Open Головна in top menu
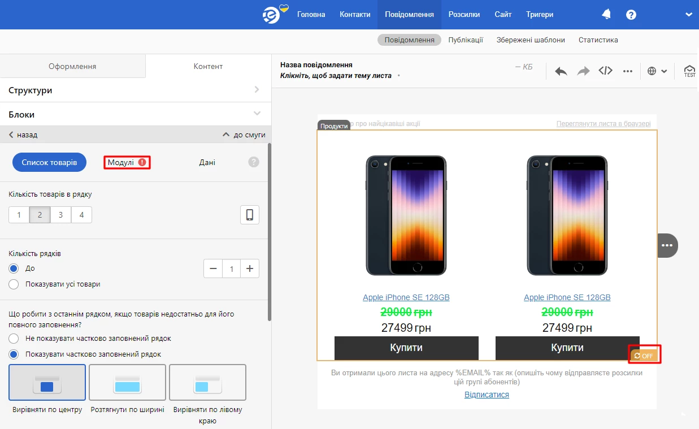The image size is (699, 429). 311,15
